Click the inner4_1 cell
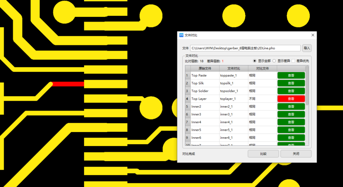This screenshot has width=343, height=187. point(234,122)
